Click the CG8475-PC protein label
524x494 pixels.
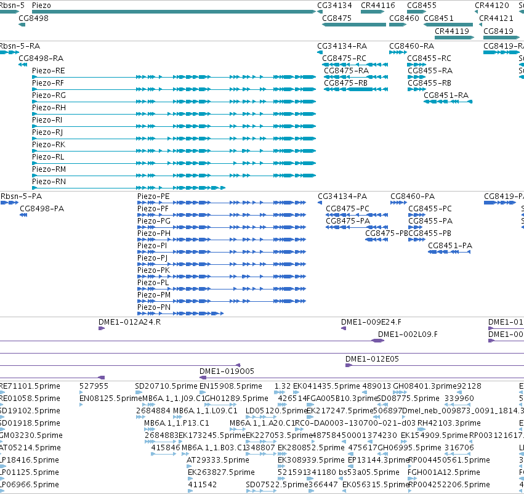(x=347, y=209)
